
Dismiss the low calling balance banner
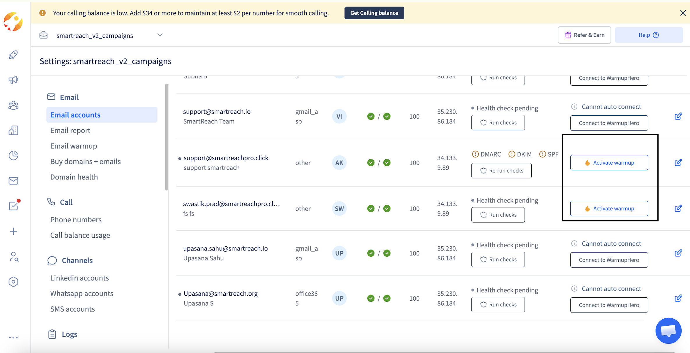coord(683,13)
